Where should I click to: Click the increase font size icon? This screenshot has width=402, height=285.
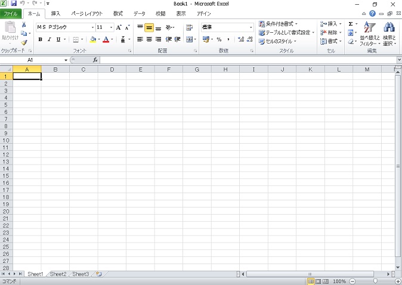[x=119, y=27]
